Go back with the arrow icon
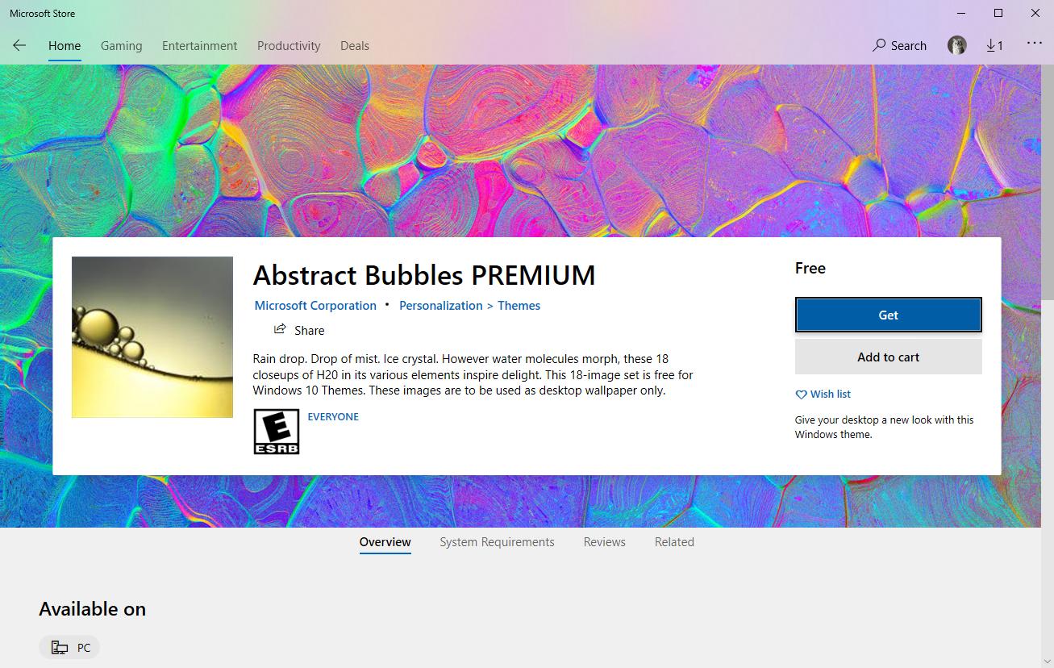Image resolution: width=1054 pixels, height=668 pixels. click(x=19, y=46)
